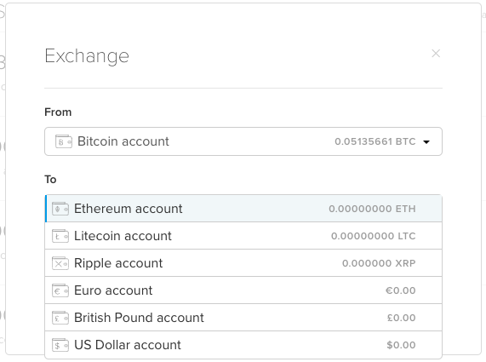
Task: Click the 0.000000 XRP balance
Action: (379, 263)
